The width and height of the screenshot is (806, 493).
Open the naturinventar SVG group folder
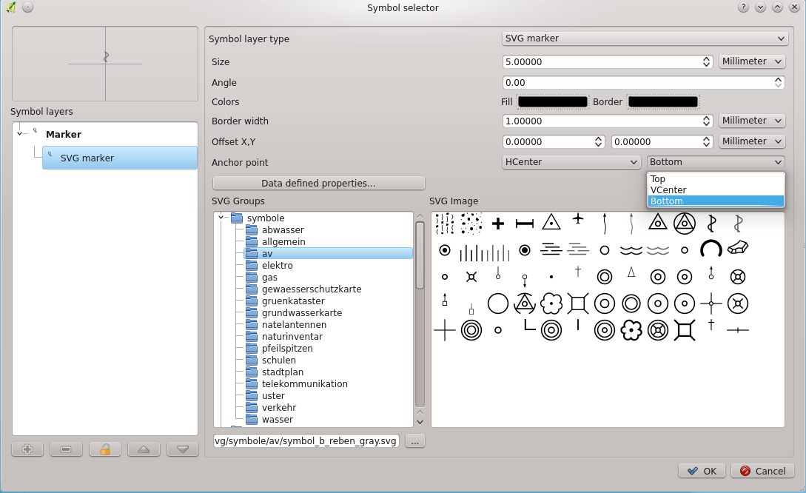292,336
